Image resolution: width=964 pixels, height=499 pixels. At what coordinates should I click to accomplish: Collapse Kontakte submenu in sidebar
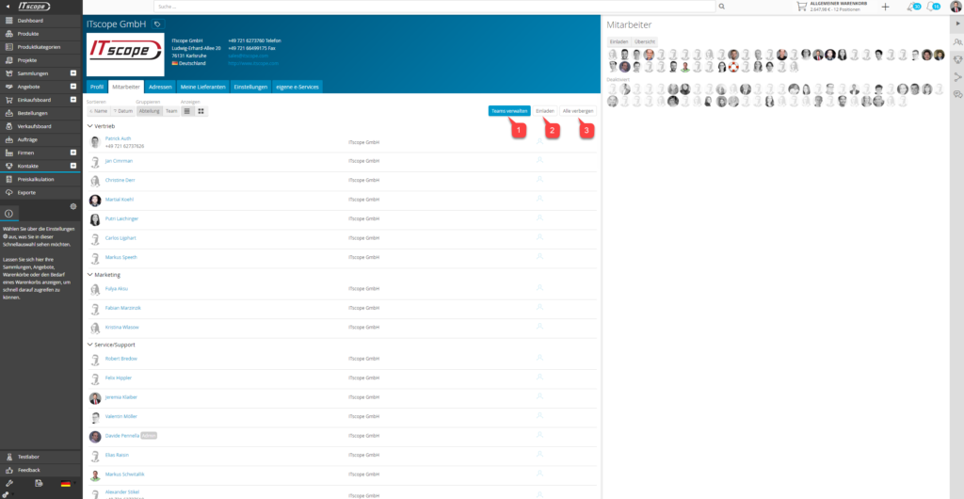pyautogui.click(x=73, y=166)
